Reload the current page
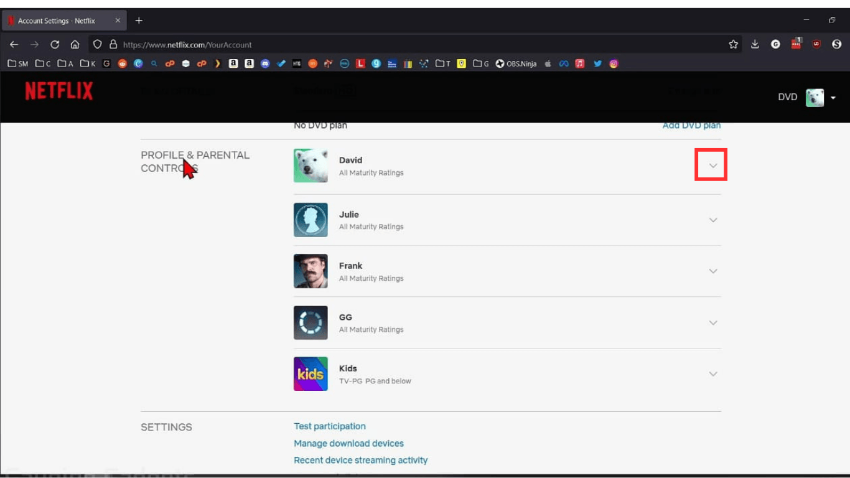The width and height of the screenshot is (850, 478). click(x=55, y=44)
